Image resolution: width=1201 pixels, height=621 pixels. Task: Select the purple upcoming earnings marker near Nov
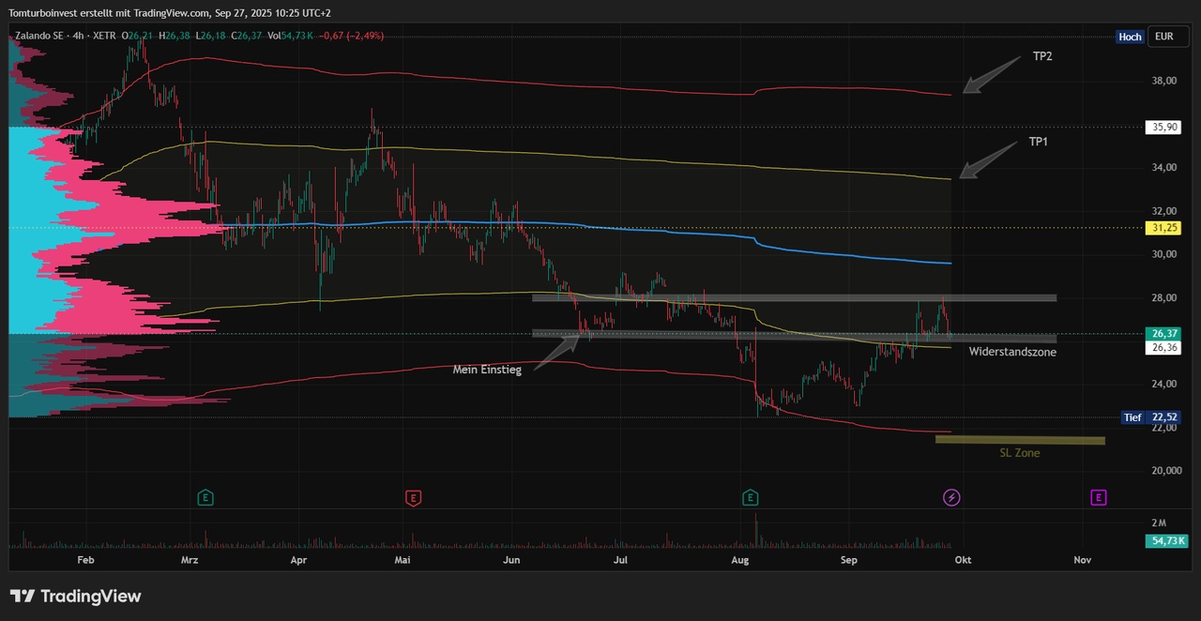[1099, 497]
